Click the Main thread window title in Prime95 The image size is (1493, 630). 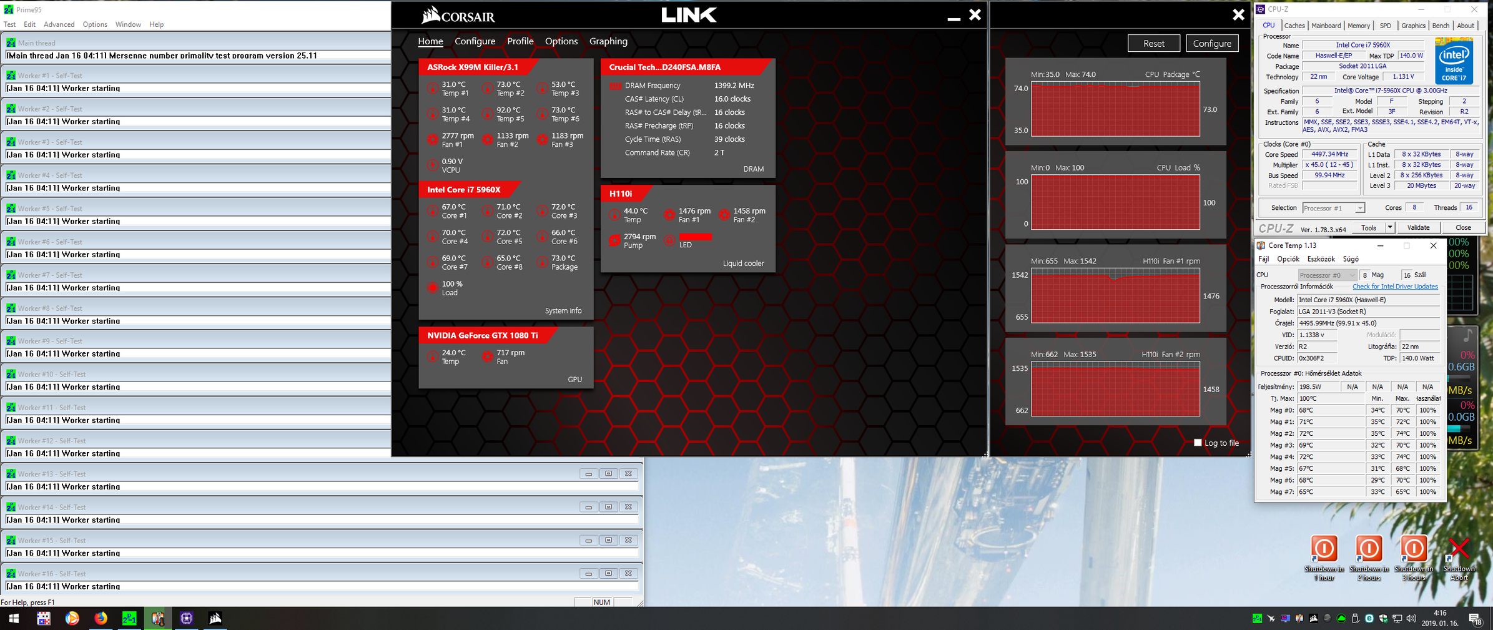click(36, 43)
